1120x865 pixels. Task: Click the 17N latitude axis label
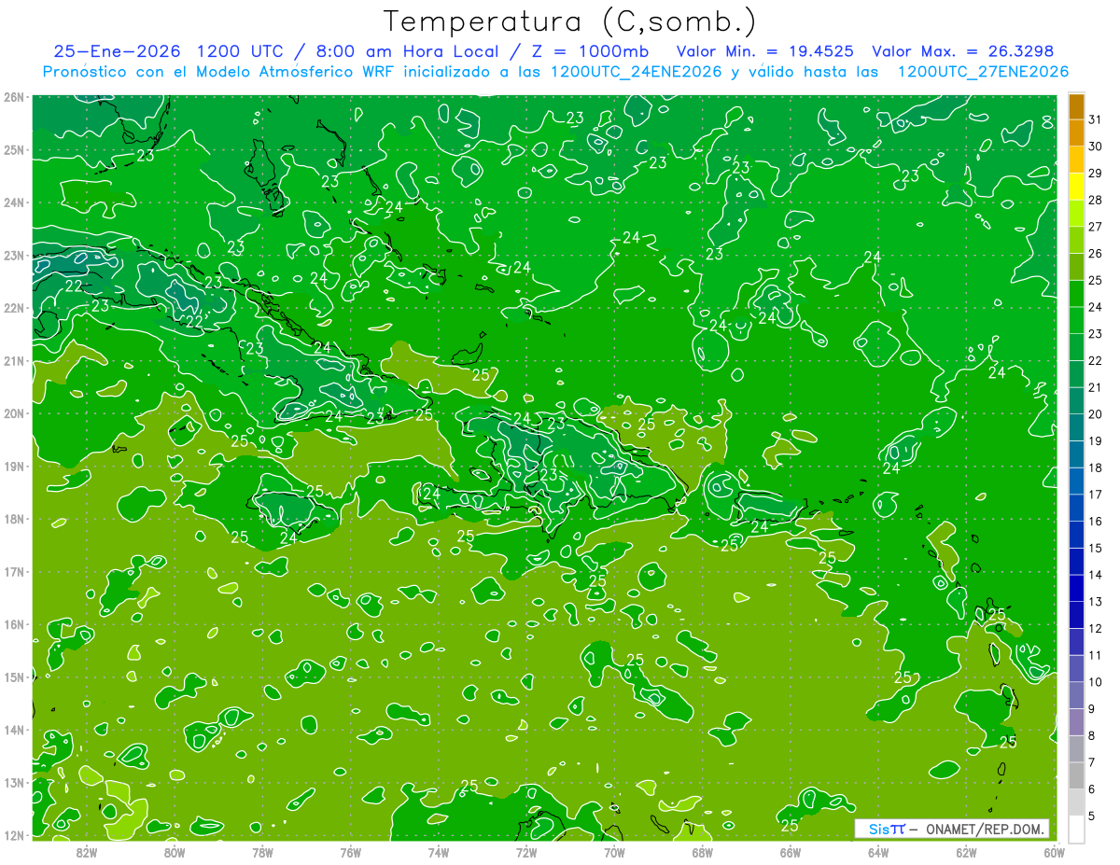15,572
